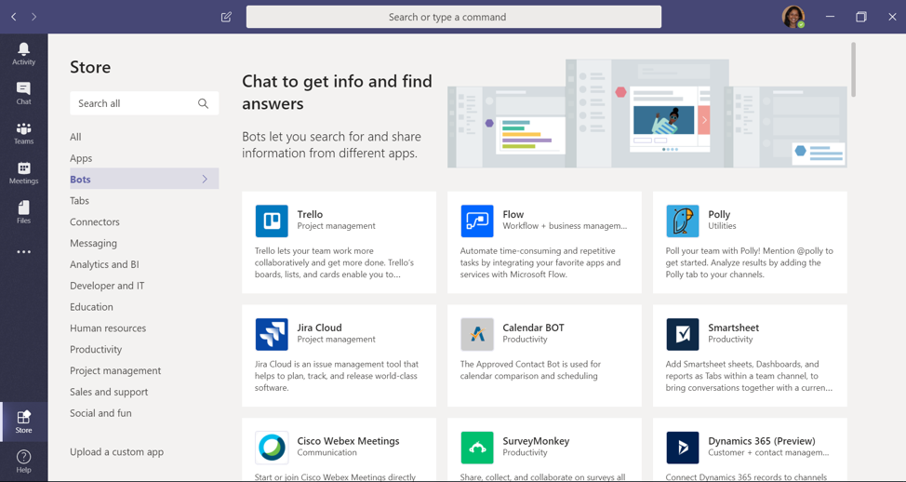This screenshot has height=482, width=906.
Task: Open the SurveyMonkey app title
Action: coord(536,441)
